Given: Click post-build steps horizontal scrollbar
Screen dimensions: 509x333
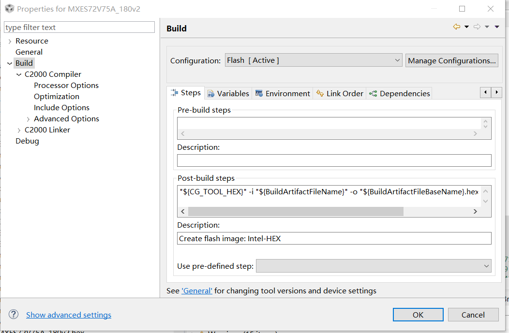Looking at the screenshot, I should tap(295, 212).
